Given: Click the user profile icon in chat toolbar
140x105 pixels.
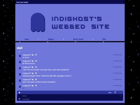Looking at the screenshot, I should click(19, 93).
